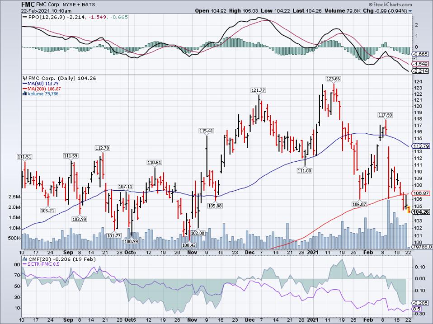Click the 'SCTR-FMC 8.5' legend entry

coord(43,264)
